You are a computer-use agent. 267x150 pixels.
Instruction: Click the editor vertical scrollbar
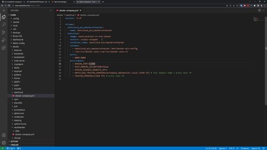[x=266, y=61]
